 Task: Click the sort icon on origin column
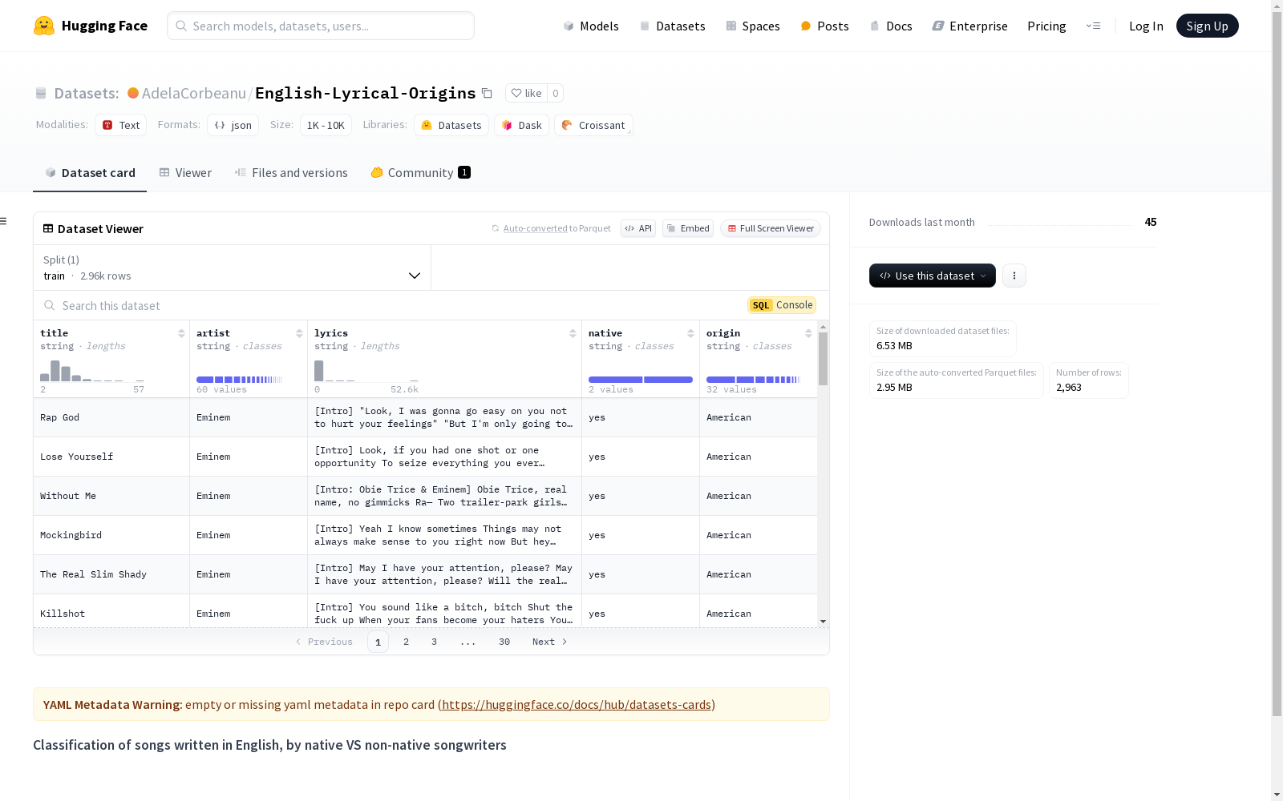pos(808,333)
